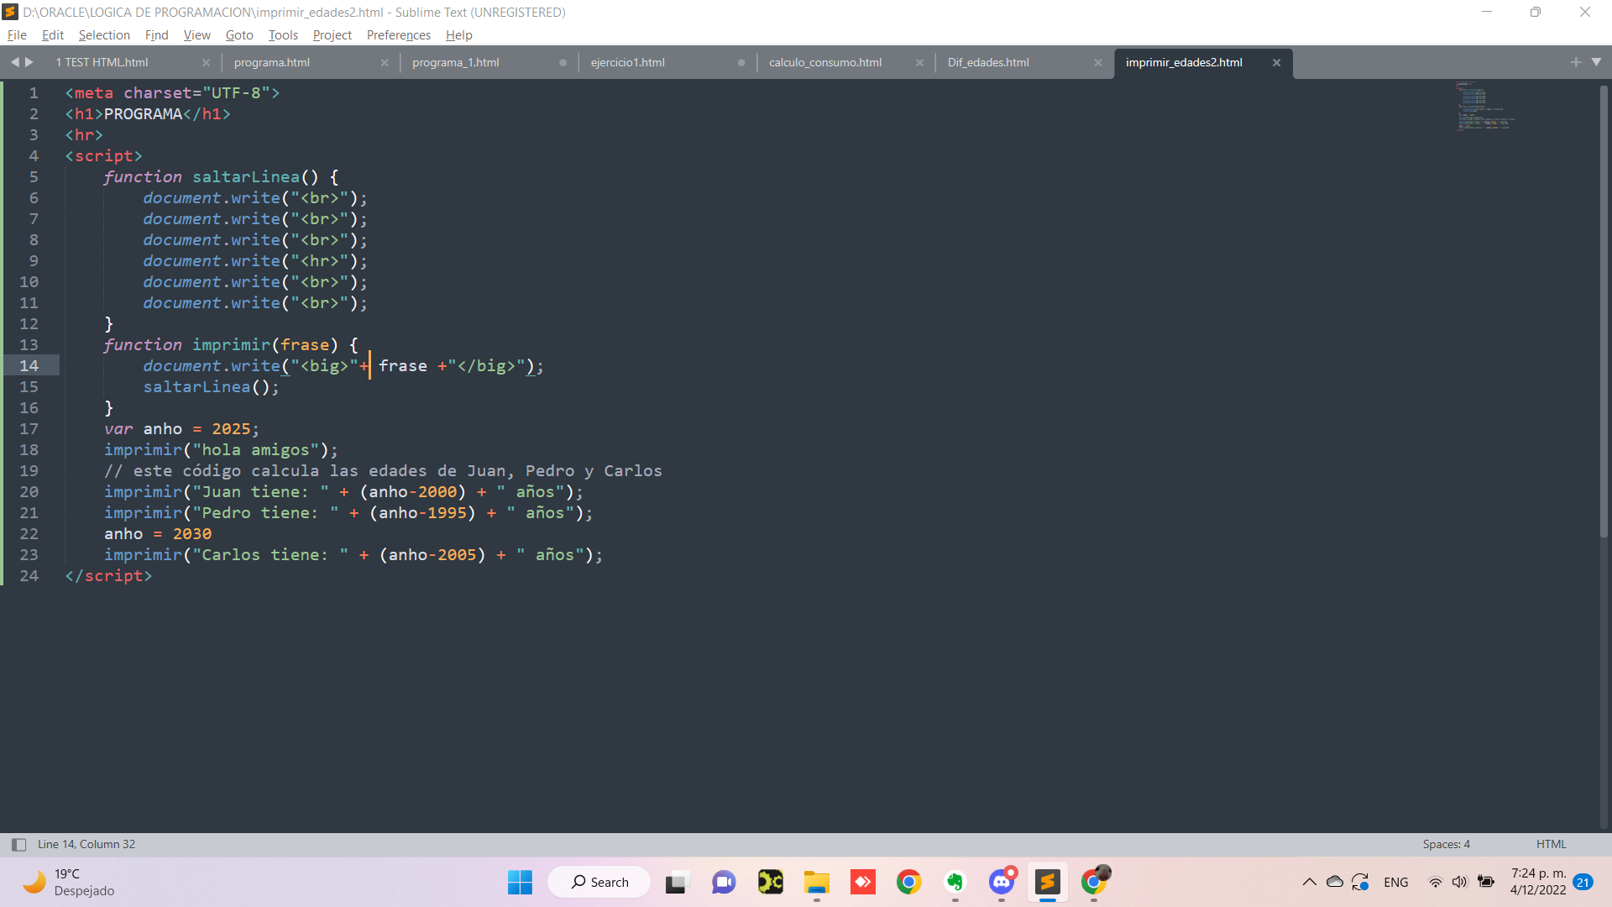Add a new tab with plus icon
This screenshot has height=907, width=1612.
pos(1575,62)
